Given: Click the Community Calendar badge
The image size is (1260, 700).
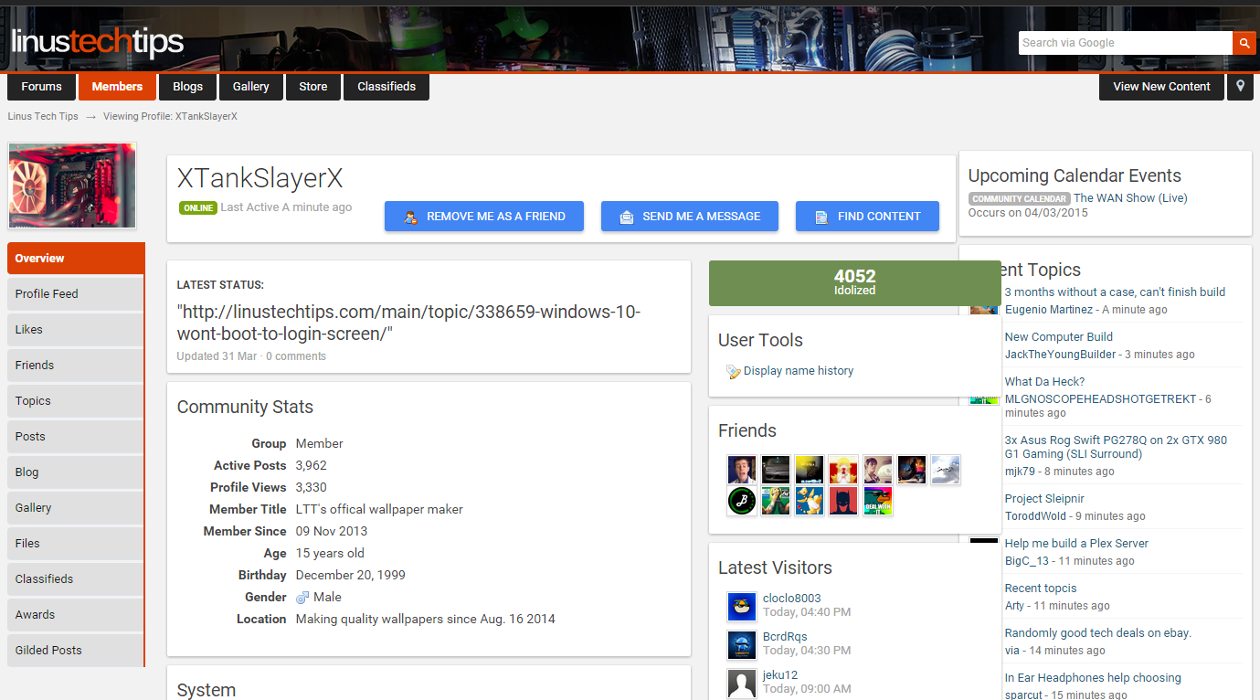Looking at the screenshot, I should coord(1019,199).
